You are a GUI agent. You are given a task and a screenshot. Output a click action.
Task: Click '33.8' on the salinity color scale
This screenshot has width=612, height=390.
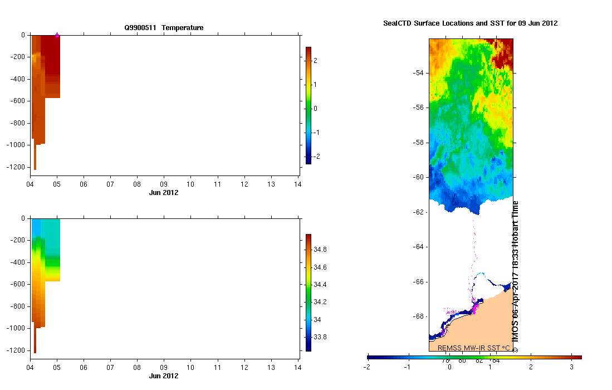pyautogui.click(x=320, y=337)
